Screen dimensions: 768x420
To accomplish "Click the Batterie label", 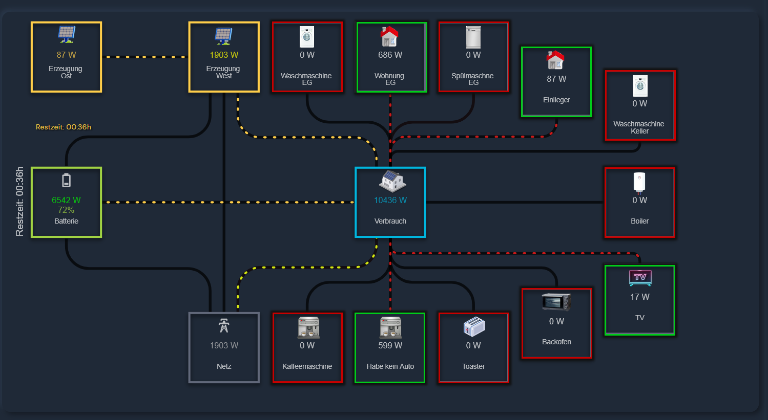I will pyautogui.click(x=66, y=221).
